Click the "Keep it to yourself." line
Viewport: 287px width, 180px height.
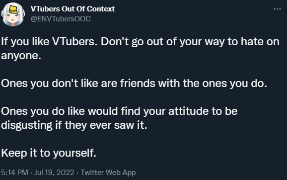point(49,153)
